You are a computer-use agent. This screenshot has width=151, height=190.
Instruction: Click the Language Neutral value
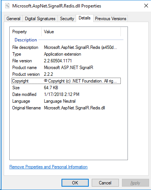coord(60,101)
